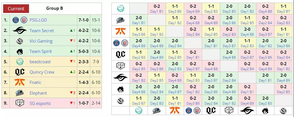Click the Vici Gaming team name
The image size is (294, 117).
(41, 41)
